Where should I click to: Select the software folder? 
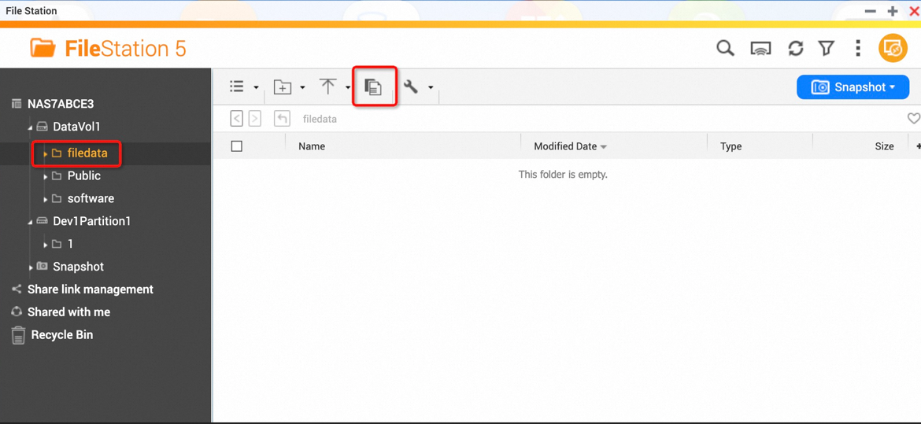(x=91, y=198)
